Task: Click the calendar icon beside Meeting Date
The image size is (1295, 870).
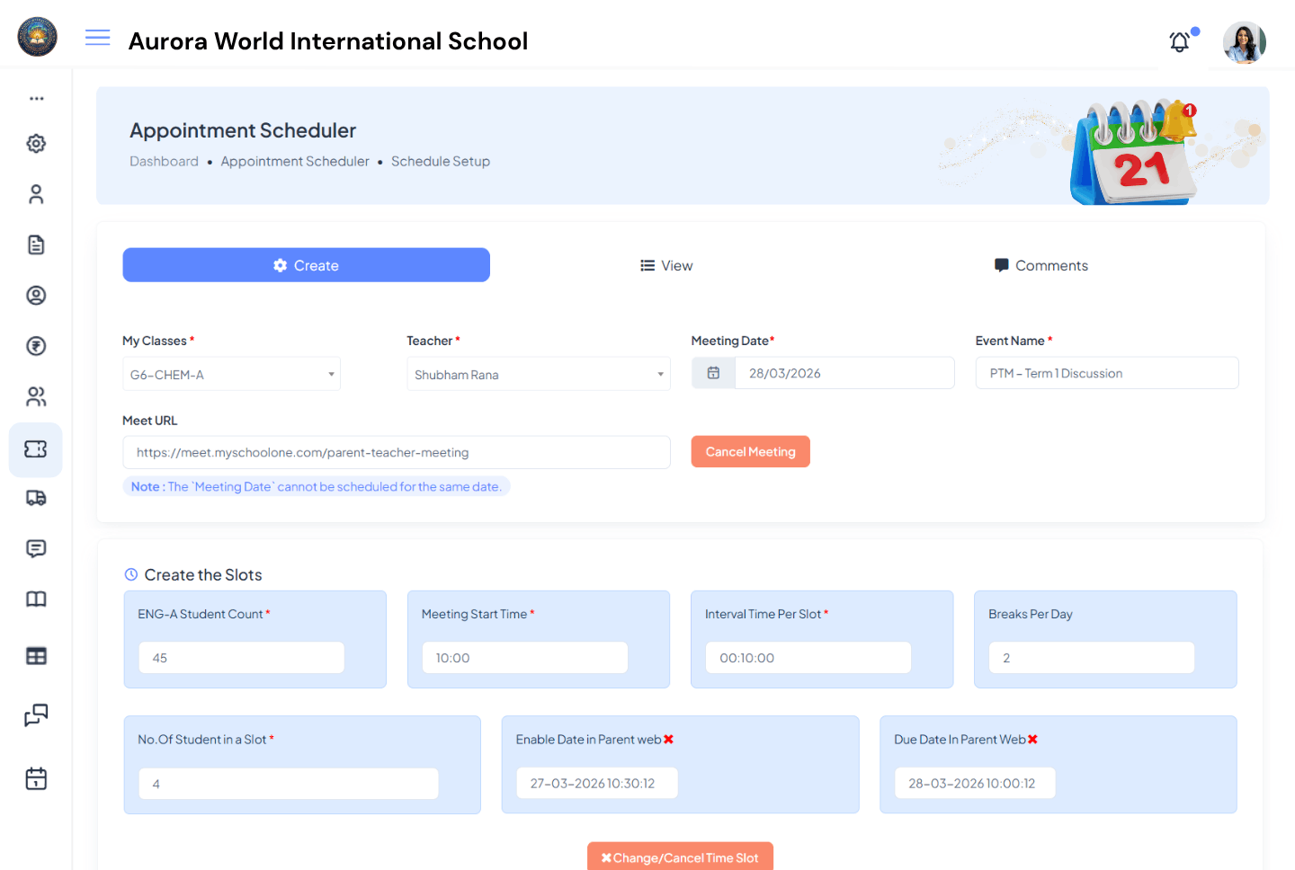Action: (x=713, y=372)
